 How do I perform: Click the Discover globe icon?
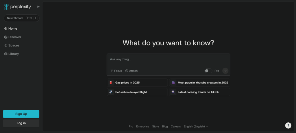(x=6, y=37)
